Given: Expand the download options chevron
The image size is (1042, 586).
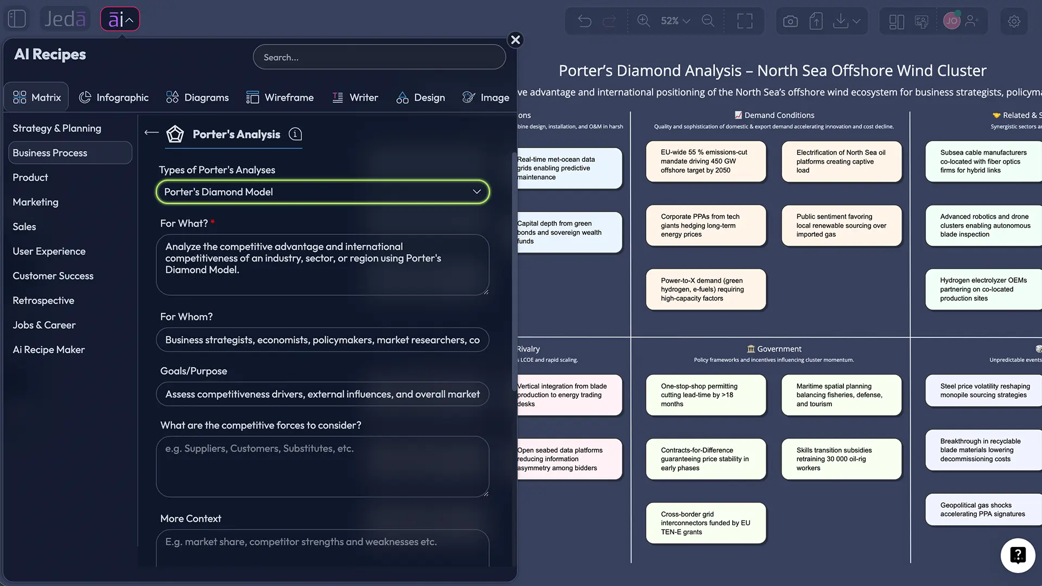Looking at the screenshot, I should click(x=856, y=21).
